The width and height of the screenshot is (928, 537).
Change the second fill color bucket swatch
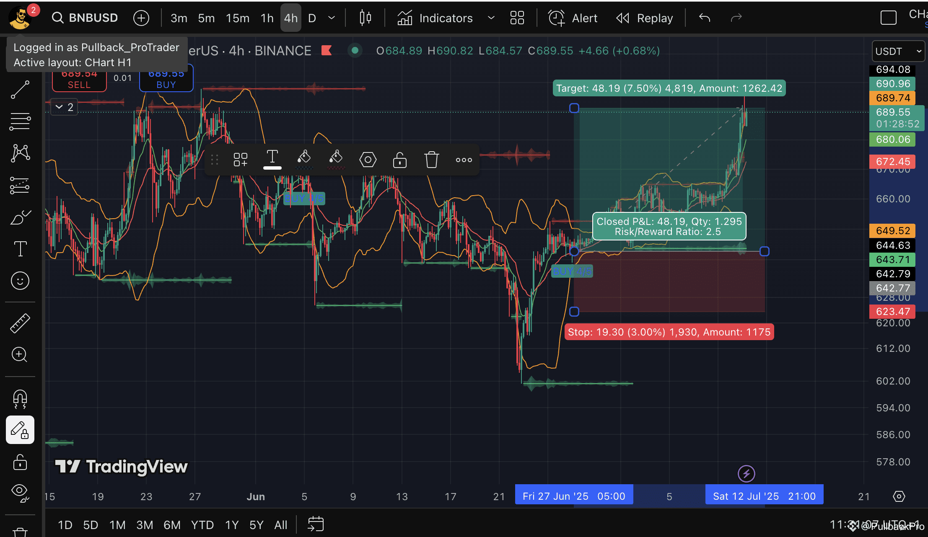coord(336,159)
